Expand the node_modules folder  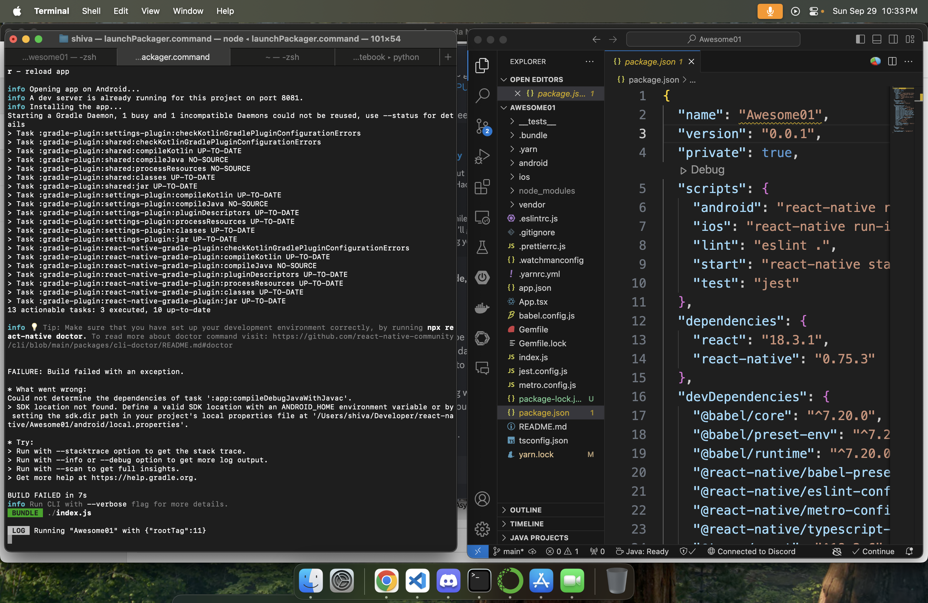click(550, 191)
